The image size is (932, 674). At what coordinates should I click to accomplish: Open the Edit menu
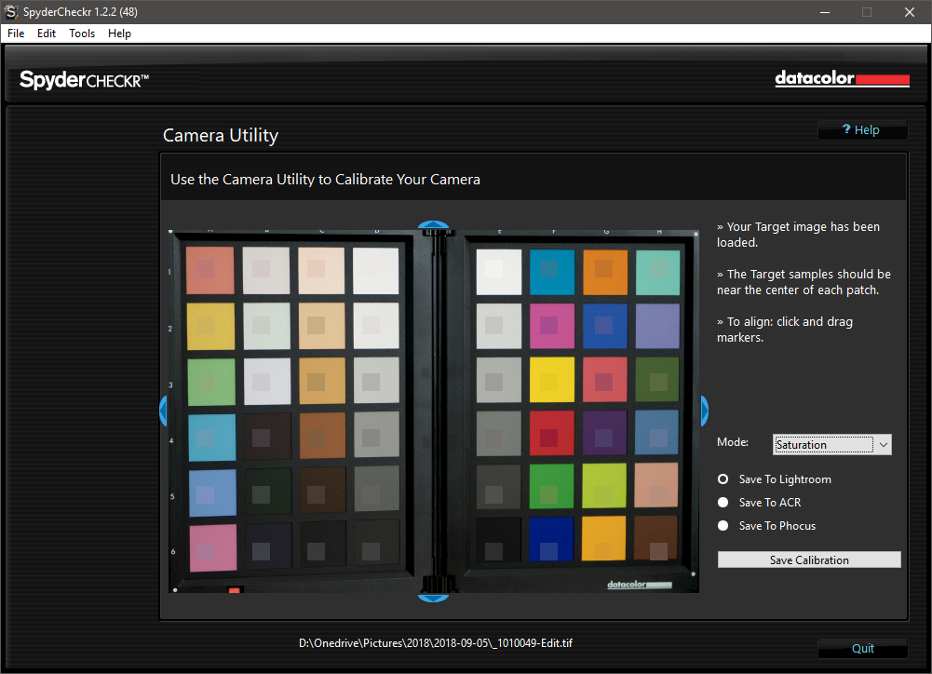click(47, 34)
